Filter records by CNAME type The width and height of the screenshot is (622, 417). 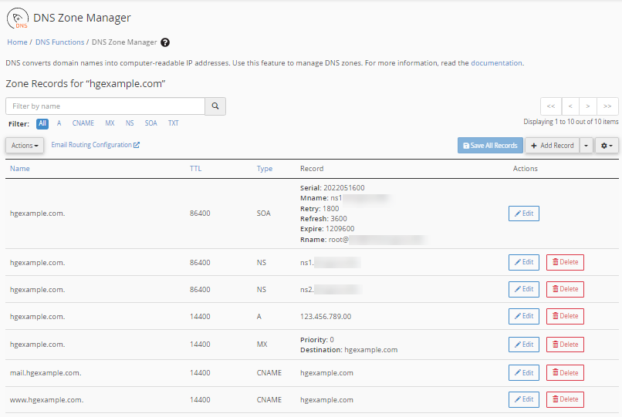pyautogui.click(x=83, y=123)
